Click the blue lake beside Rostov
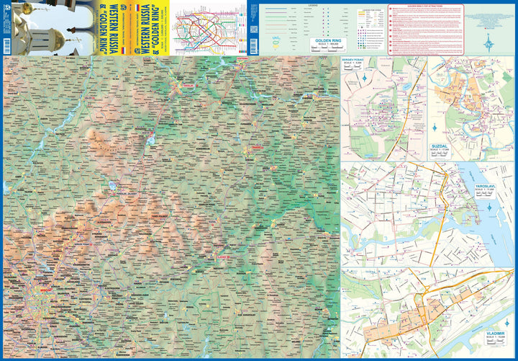The height and width of the screenshot is (361, 518). (150, 141)
